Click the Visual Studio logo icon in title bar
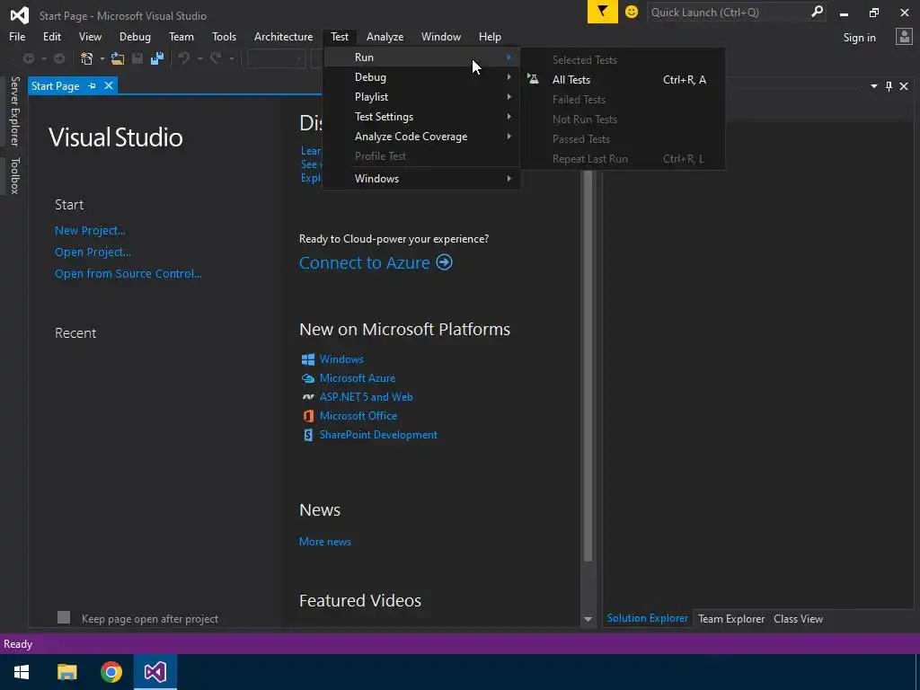 coord(19,14)
